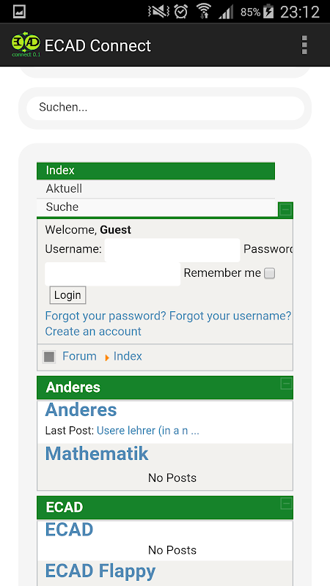Image resolution: width=330 pixels, height=586 pixels.
Task: Click the Login button
Action: 67,295
